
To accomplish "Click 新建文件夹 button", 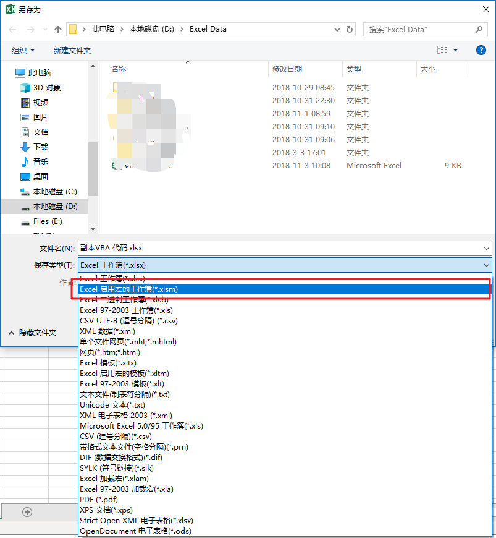I will pos(72,50).
